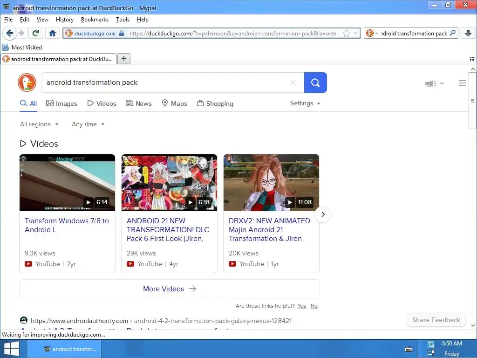The width and height of the screenshot is (477, 358).
Task: Click the search magnifier in browser search box
Action: point(453,33)
